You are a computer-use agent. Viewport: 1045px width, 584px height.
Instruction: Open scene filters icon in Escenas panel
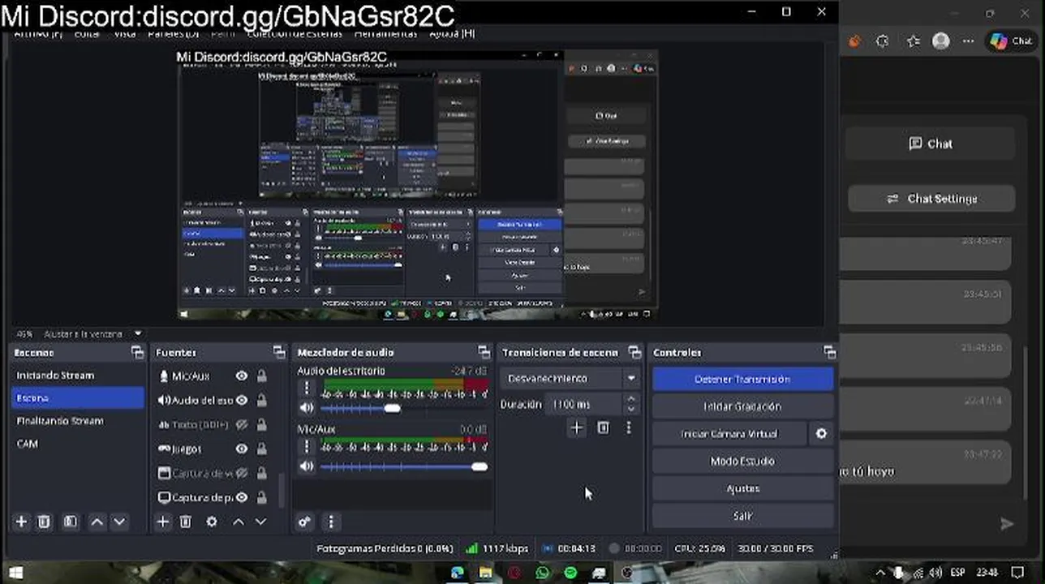click(x=71, y=522)
